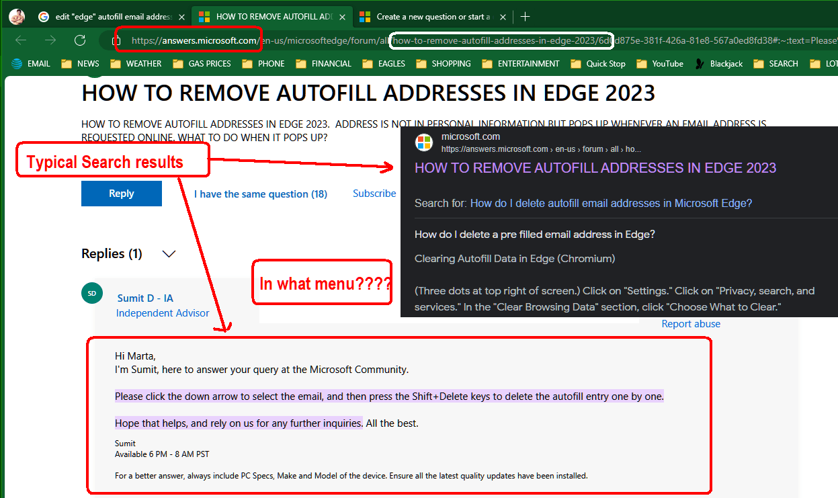Viewport: 838px width, 498px height.
Task: Open the NEWS bookmarks folder
Action: click(80, 64)
